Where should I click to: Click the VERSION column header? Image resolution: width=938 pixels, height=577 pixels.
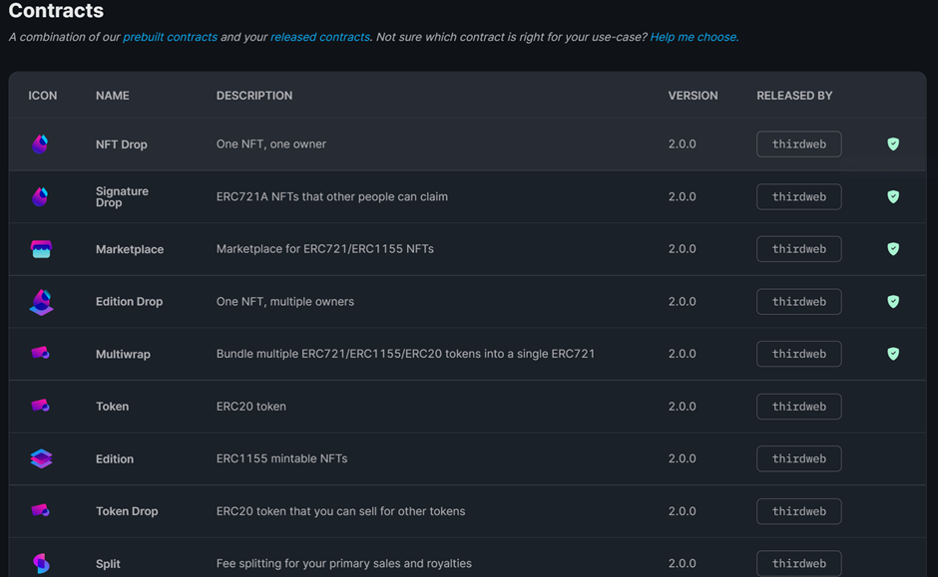coord(693,96)
